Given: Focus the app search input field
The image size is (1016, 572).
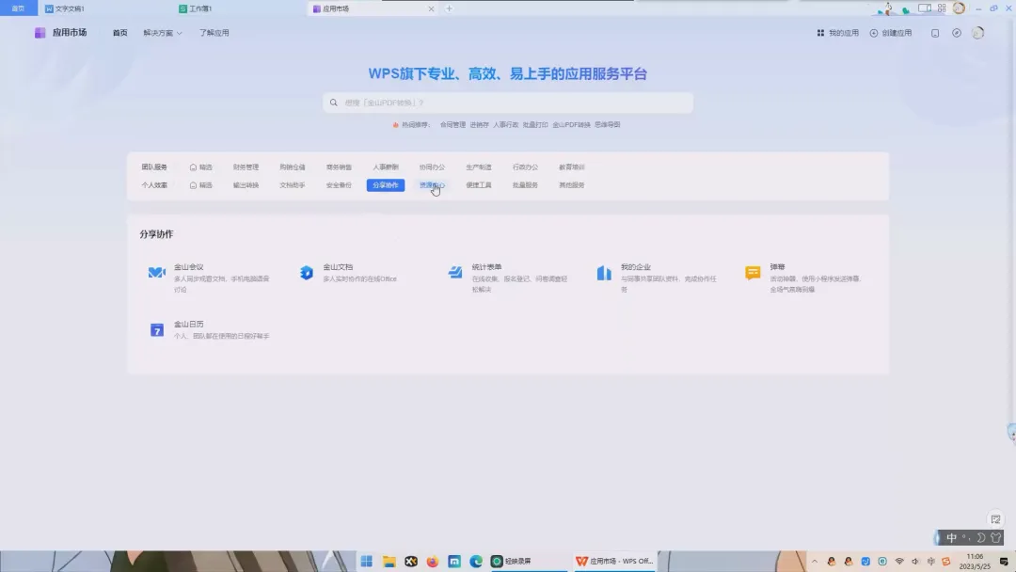Looking at the screenshot, I should [x=508, y=103].
